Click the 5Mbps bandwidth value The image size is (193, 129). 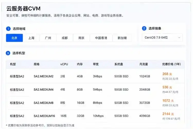[98, 90]
